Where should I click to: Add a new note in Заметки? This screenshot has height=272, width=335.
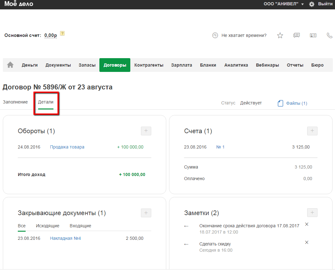click(x=312, y=213)
